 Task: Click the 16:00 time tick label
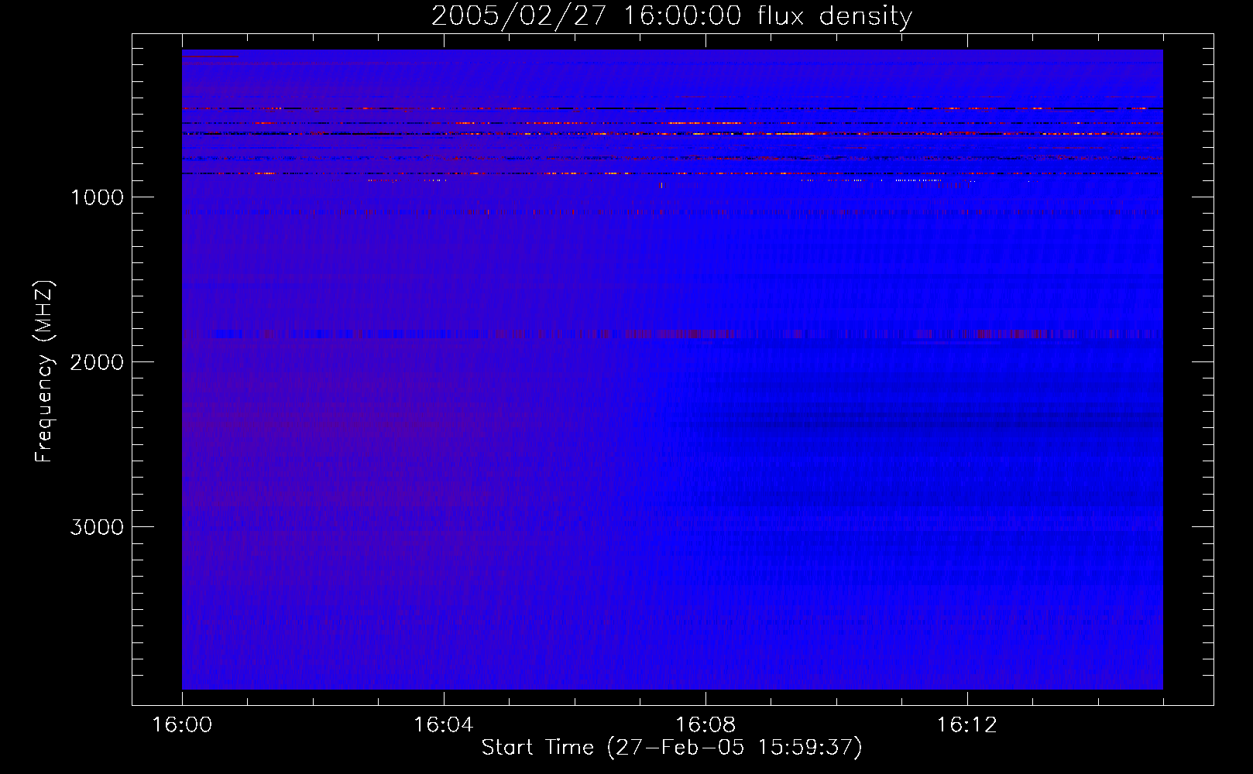click(182, 725)
